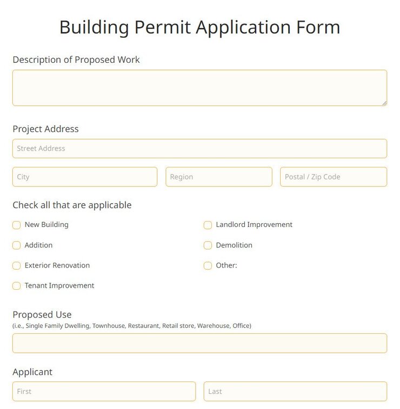This screenshot has width=400, height=409.
Task: Focus the Street Address input field
Action: coord(199,148)
